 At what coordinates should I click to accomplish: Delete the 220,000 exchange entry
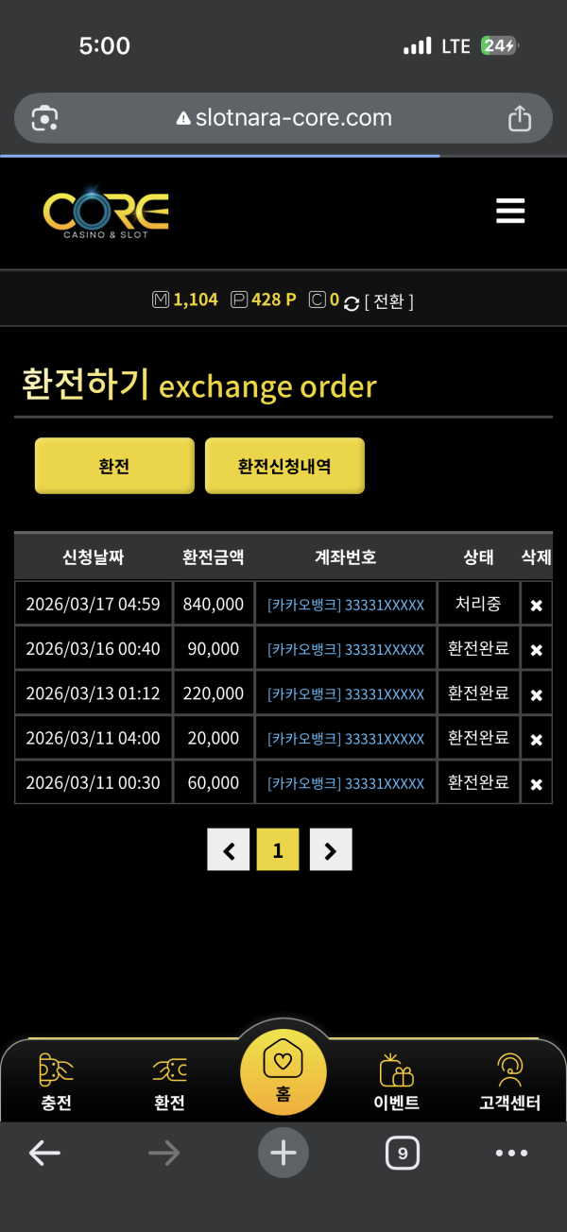[x=536, y=694]
